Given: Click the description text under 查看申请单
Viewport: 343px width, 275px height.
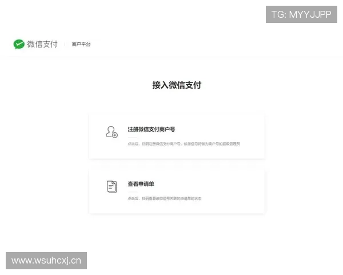Looking at the screenshot, I should coord(165,198).
